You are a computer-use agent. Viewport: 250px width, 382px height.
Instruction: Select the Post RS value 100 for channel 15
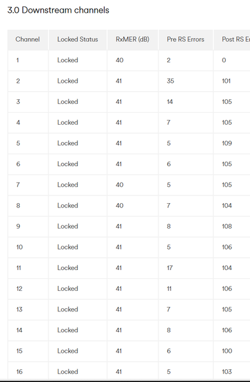coord(227,351)
